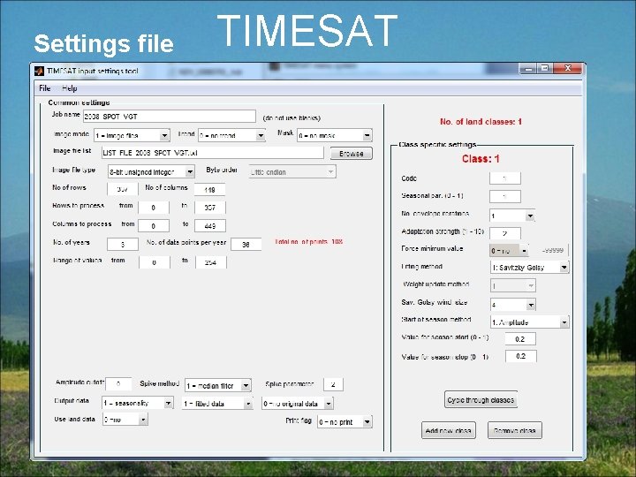Click the -99999 minimum value field
Image resolution: width=636 pixels, height=477 pixels.
click(x=553, y=250)
